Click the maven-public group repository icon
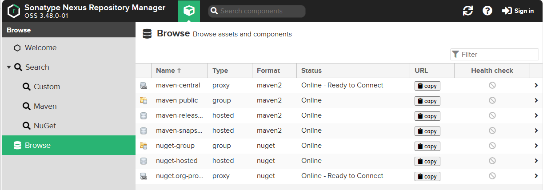 pyautogui.click(x=143, y=100)
